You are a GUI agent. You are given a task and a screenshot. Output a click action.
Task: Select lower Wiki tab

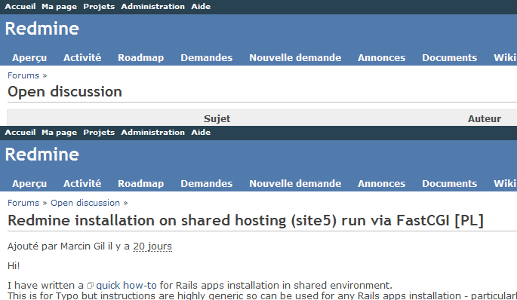(x=504, y=183)
